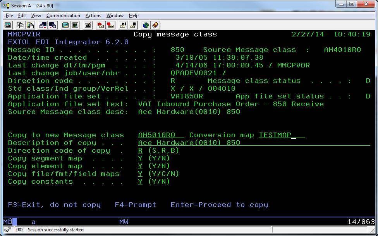378x236 pixels.
Task: Open the Help menu
Action: (134, 16)
